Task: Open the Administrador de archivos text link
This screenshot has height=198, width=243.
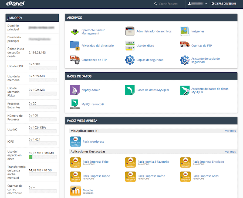Action: pyautogui.click(x=154, y=31)
